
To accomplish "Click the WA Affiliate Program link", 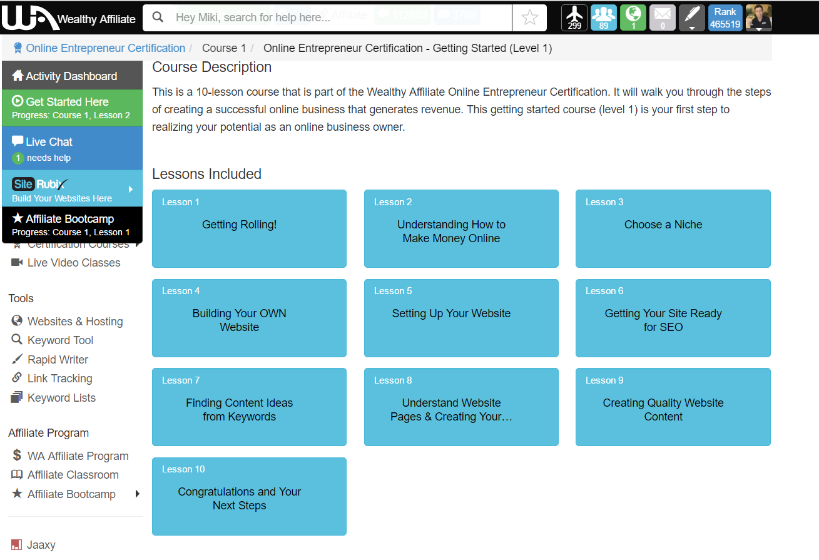I will click(78, 456).
